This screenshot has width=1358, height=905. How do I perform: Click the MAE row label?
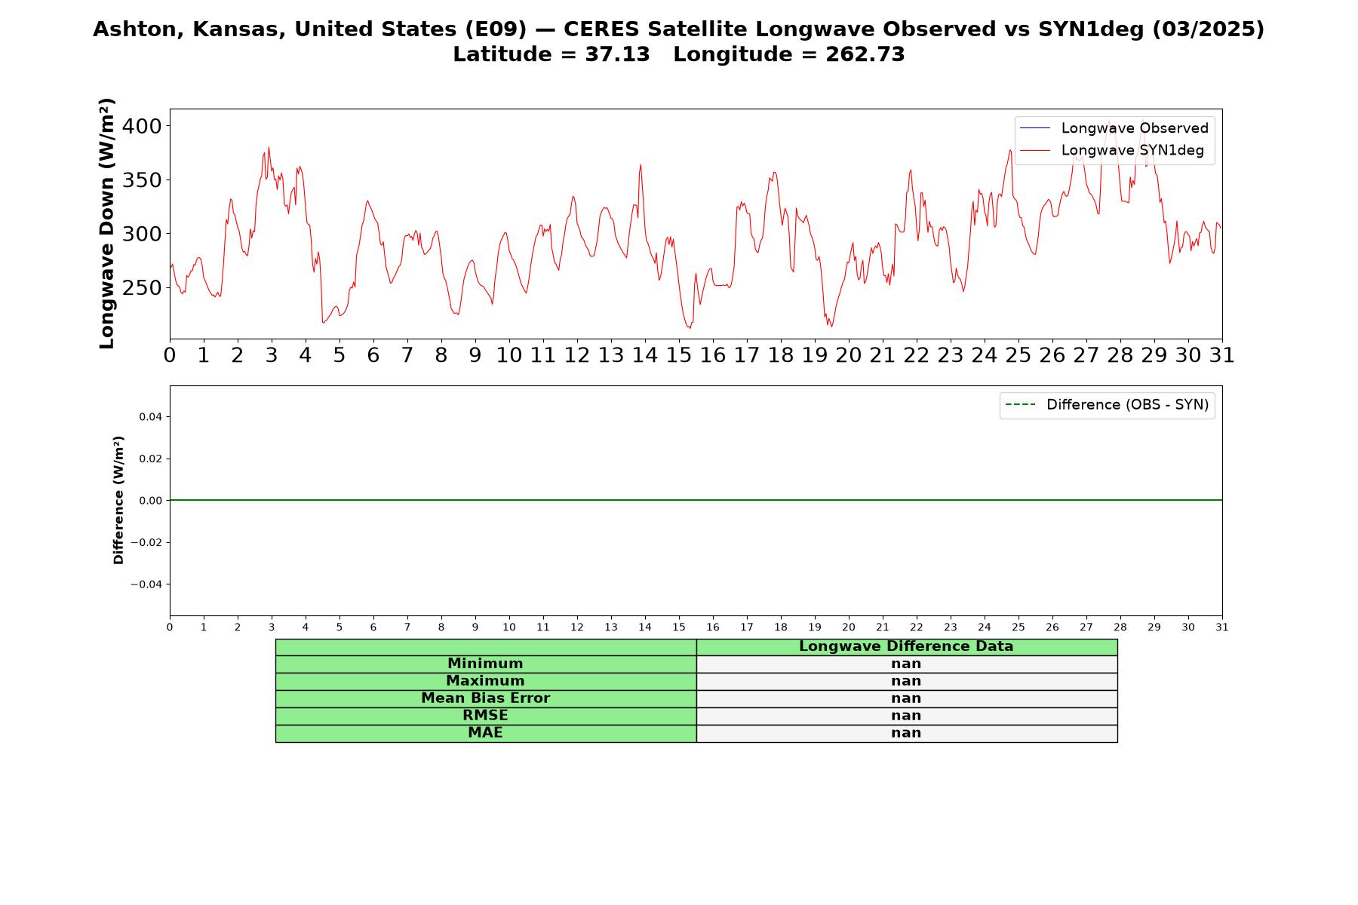click(x=485, y=733)
